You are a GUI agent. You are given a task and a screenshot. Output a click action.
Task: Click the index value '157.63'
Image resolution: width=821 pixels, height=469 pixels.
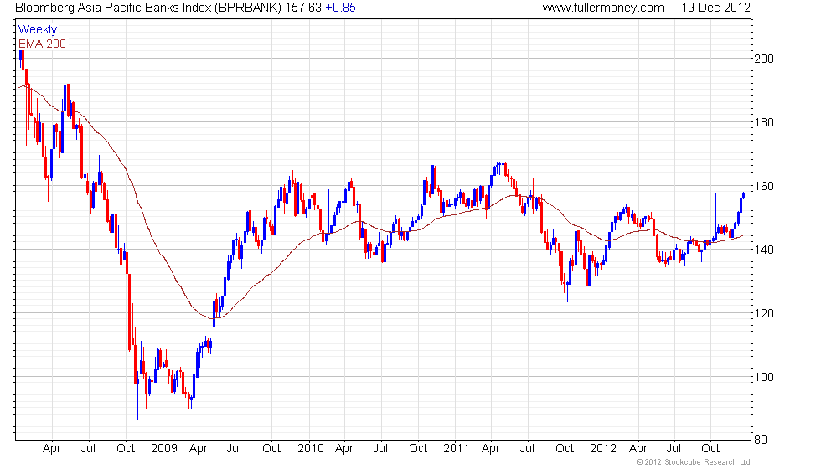(303, 8)
